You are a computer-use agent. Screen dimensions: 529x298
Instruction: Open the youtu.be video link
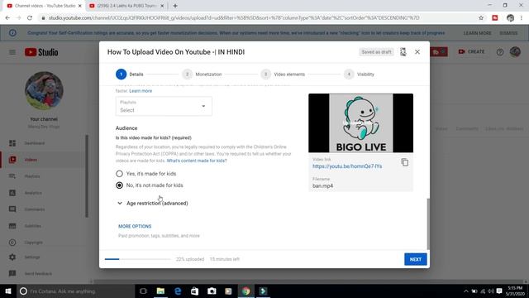tap(347, 166)
